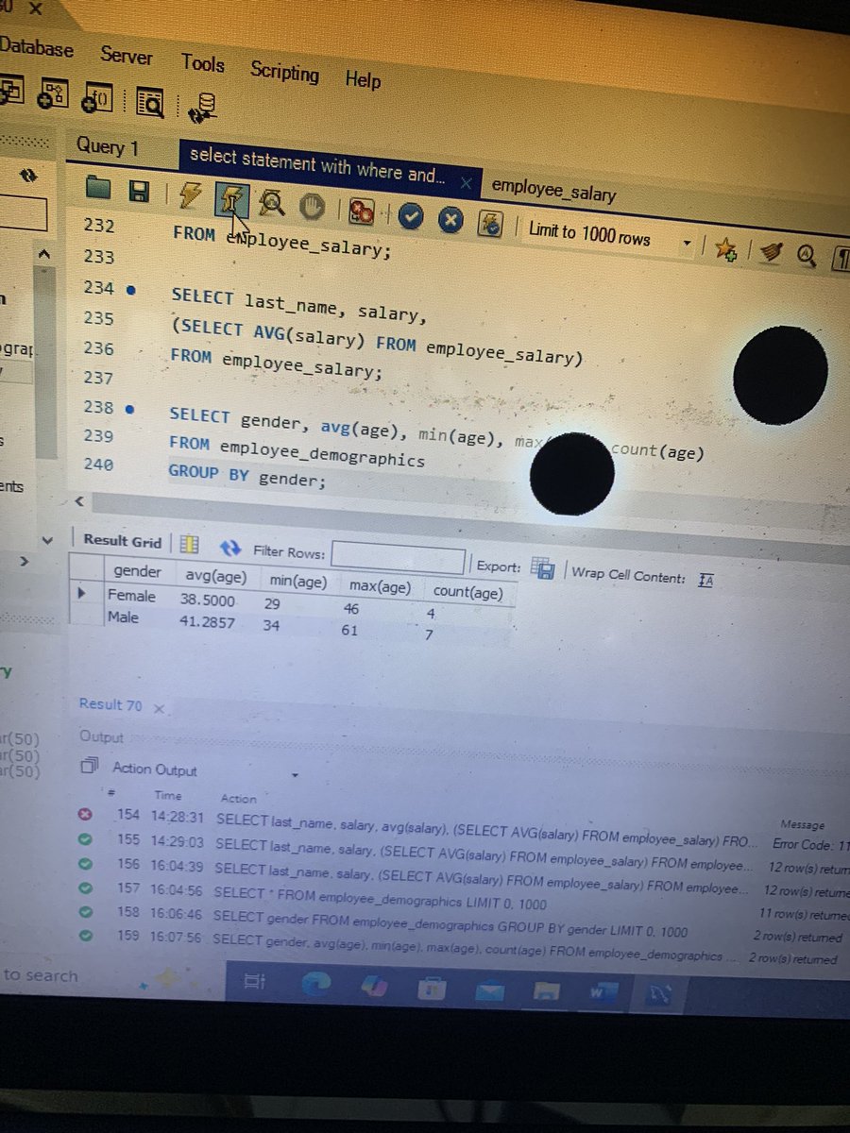This screenshot has height=1133, width=850.
Task: Open the Limit to 1000 rows dropdown
Action: (x=610, y=238)
